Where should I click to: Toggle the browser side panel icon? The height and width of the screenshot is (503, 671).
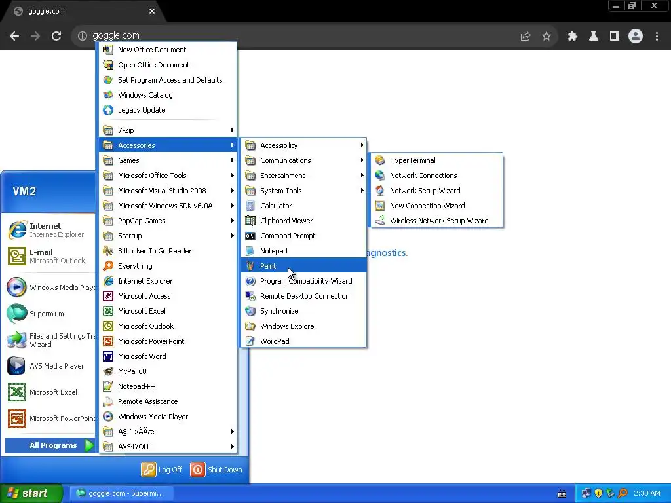615,37
